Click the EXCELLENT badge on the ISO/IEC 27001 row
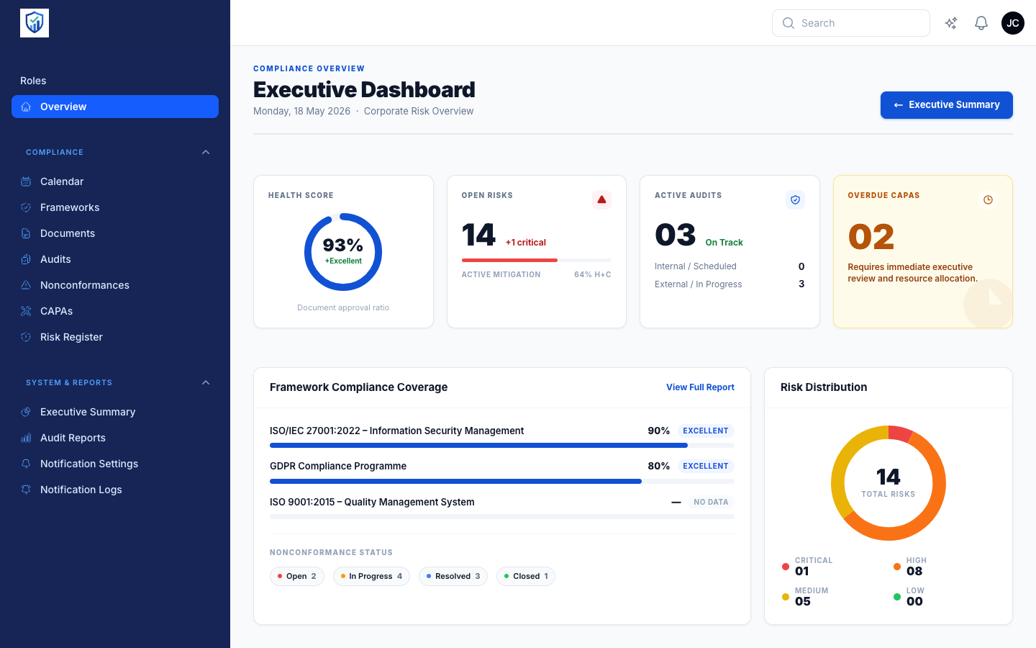This screenshot has width=1036, height=648. click(706, 431)
